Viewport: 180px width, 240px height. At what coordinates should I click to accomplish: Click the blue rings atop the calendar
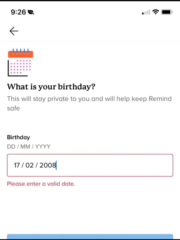pyautogui.click(x=21, y=50)
